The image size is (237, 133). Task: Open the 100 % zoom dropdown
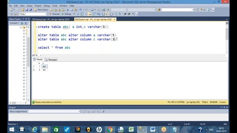tap(41, 55)
